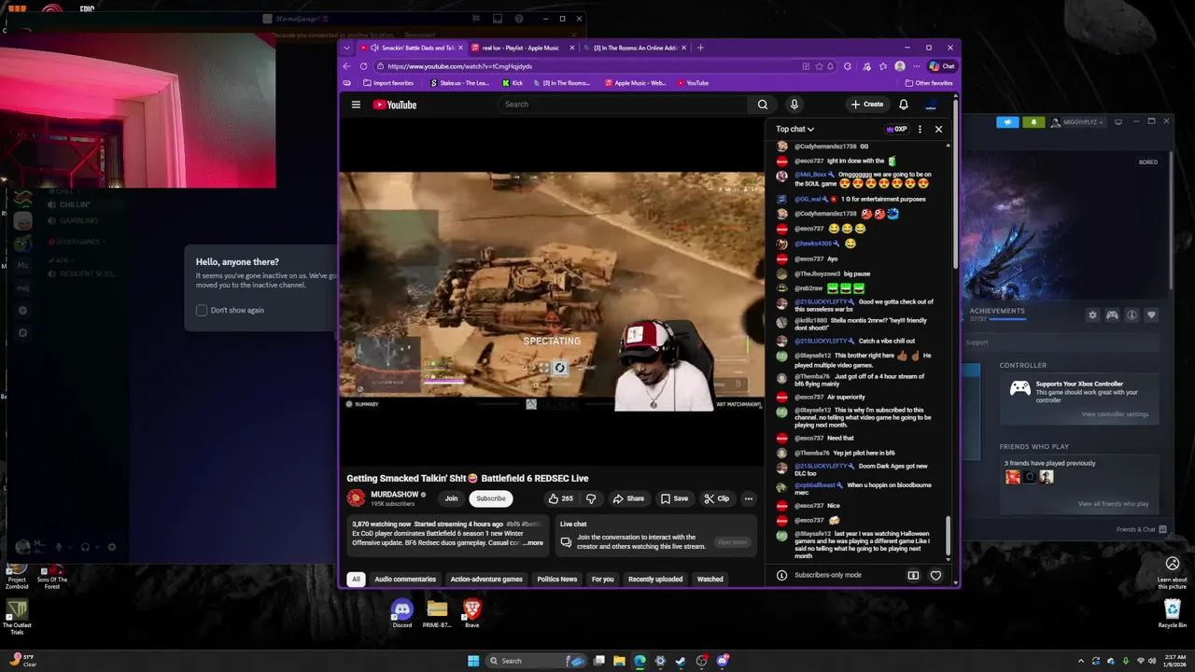Image resolution: width=1195 pixels, height=672 pixels.
Task: Click the YouTube search input field
Action: point(623,105)
